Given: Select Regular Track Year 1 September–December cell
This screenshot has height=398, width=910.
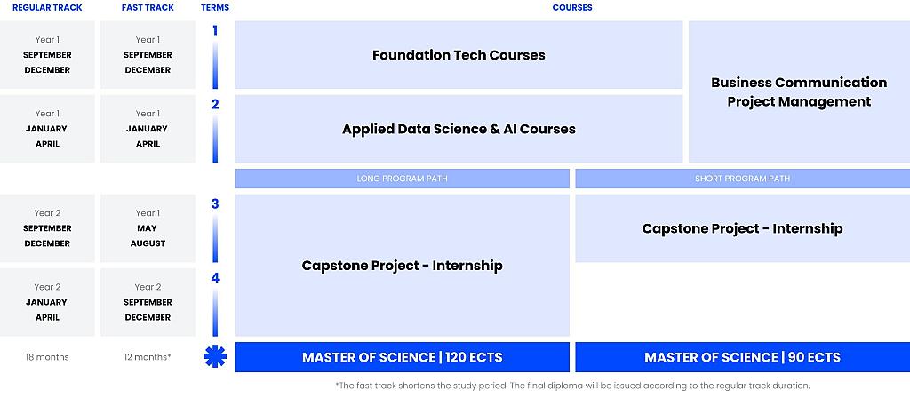Looking at the screenshot, I should pyautogui.click(x=47, y=55).
